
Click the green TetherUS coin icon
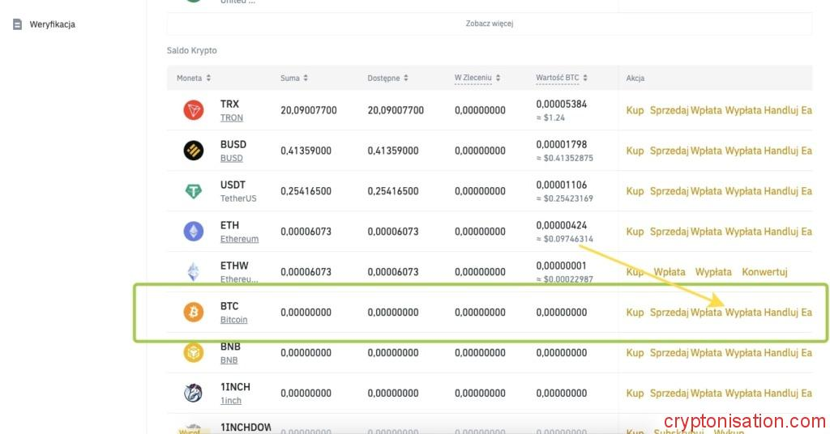(x=194, y=191)
